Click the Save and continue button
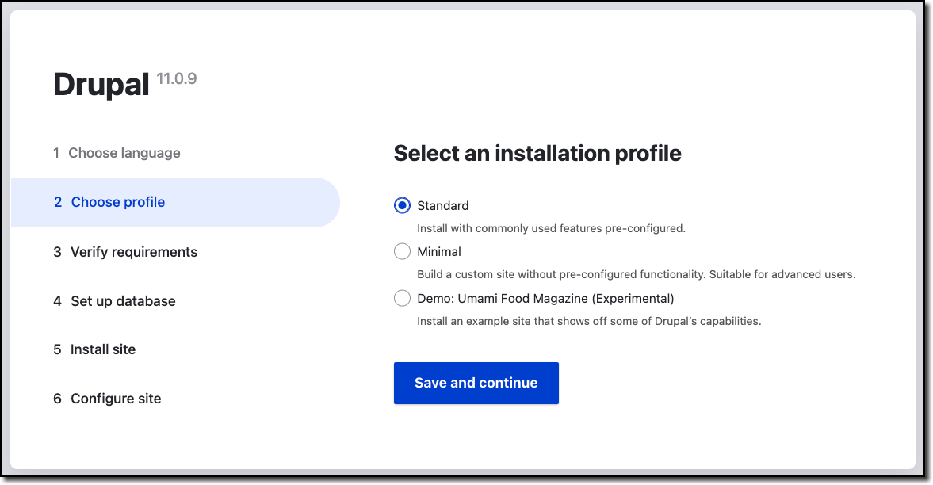 coord(476,383)
